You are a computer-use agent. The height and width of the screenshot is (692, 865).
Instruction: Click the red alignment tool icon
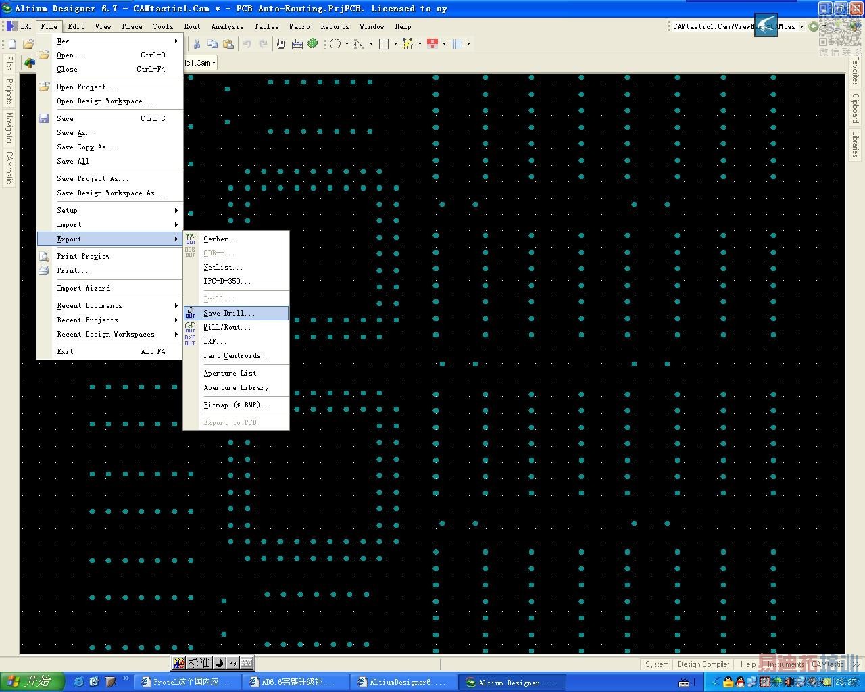[x=432, y=44]
